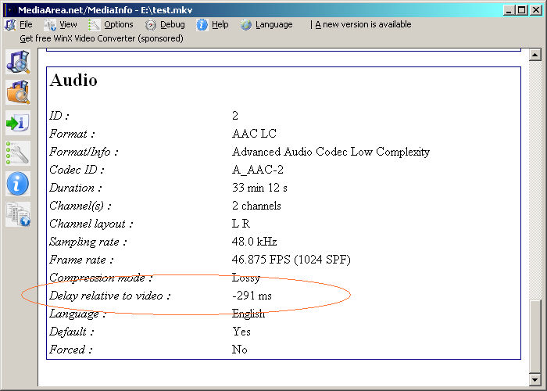Open the Debug menu
This screenshot has width=547, height=391.
tap(173, 24)
